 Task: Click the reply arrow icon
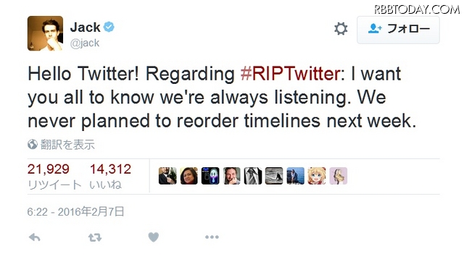(35, 237)
